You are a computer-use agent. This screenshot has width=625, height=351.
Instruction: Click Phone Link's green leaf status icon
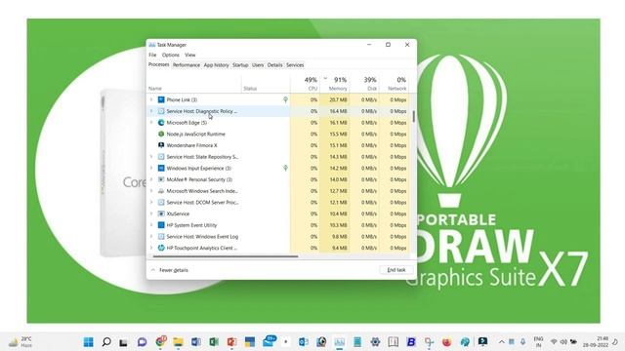(x=285, y=99)
